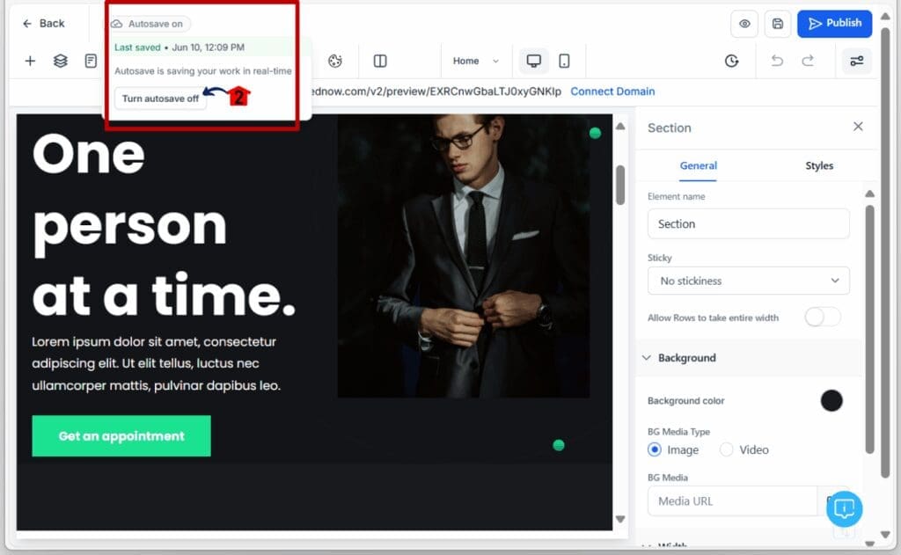Open the color palette theme icon
Screen dimensions: 901x555
(335, 61)
